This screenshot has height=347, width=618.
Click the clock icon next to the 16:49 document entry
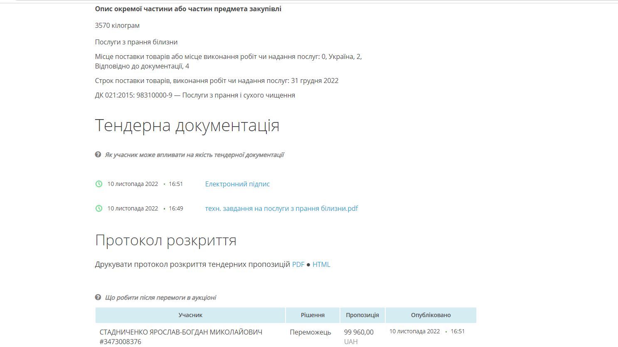tap(99, 208)
